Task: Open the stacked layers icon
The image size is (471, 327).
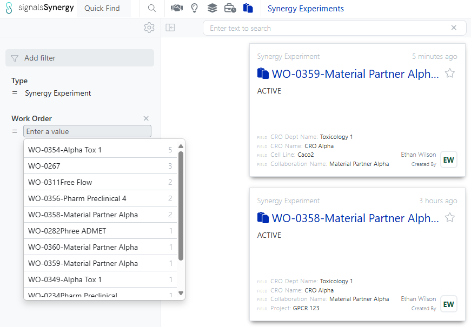Action: pos(212,8)
